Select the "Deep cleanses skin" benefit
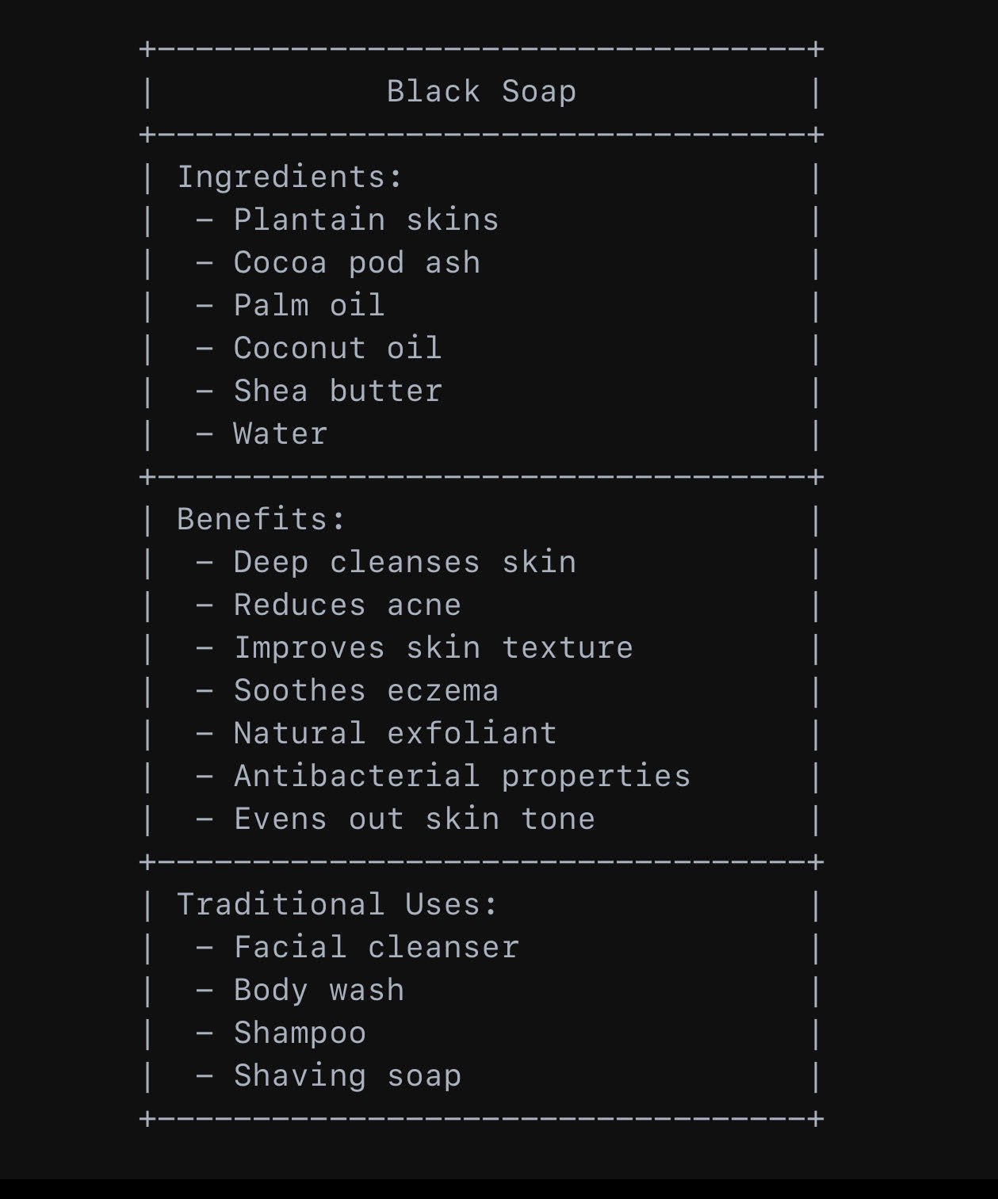This screenshot has width=998, height=1199. [x=404, y=562]
